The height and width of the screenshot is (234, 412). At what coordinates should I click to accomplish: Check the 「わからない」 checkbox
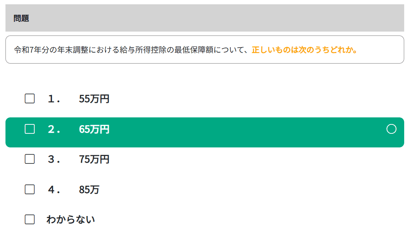pos(29,219)
